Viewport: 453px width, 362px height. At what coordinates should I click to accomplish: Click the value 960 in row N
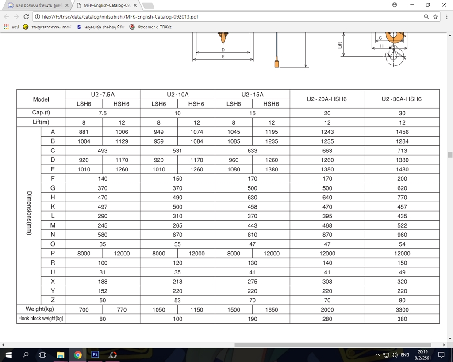point(402,235)
